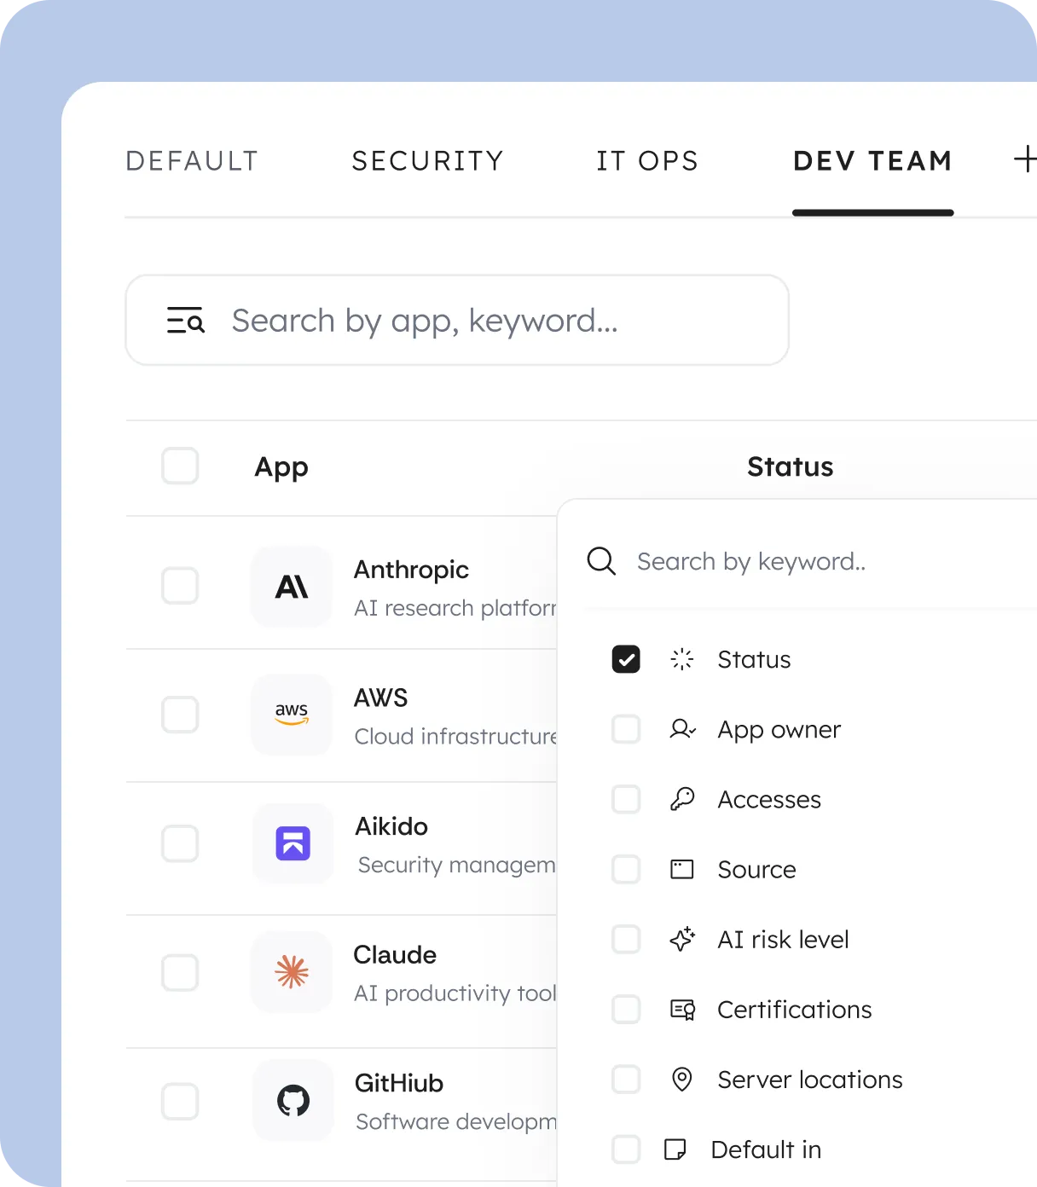Click the Anthropic app icon
Image resolution: width=1037 pixels, height=1187 pixels.
[x=291, y=587]
